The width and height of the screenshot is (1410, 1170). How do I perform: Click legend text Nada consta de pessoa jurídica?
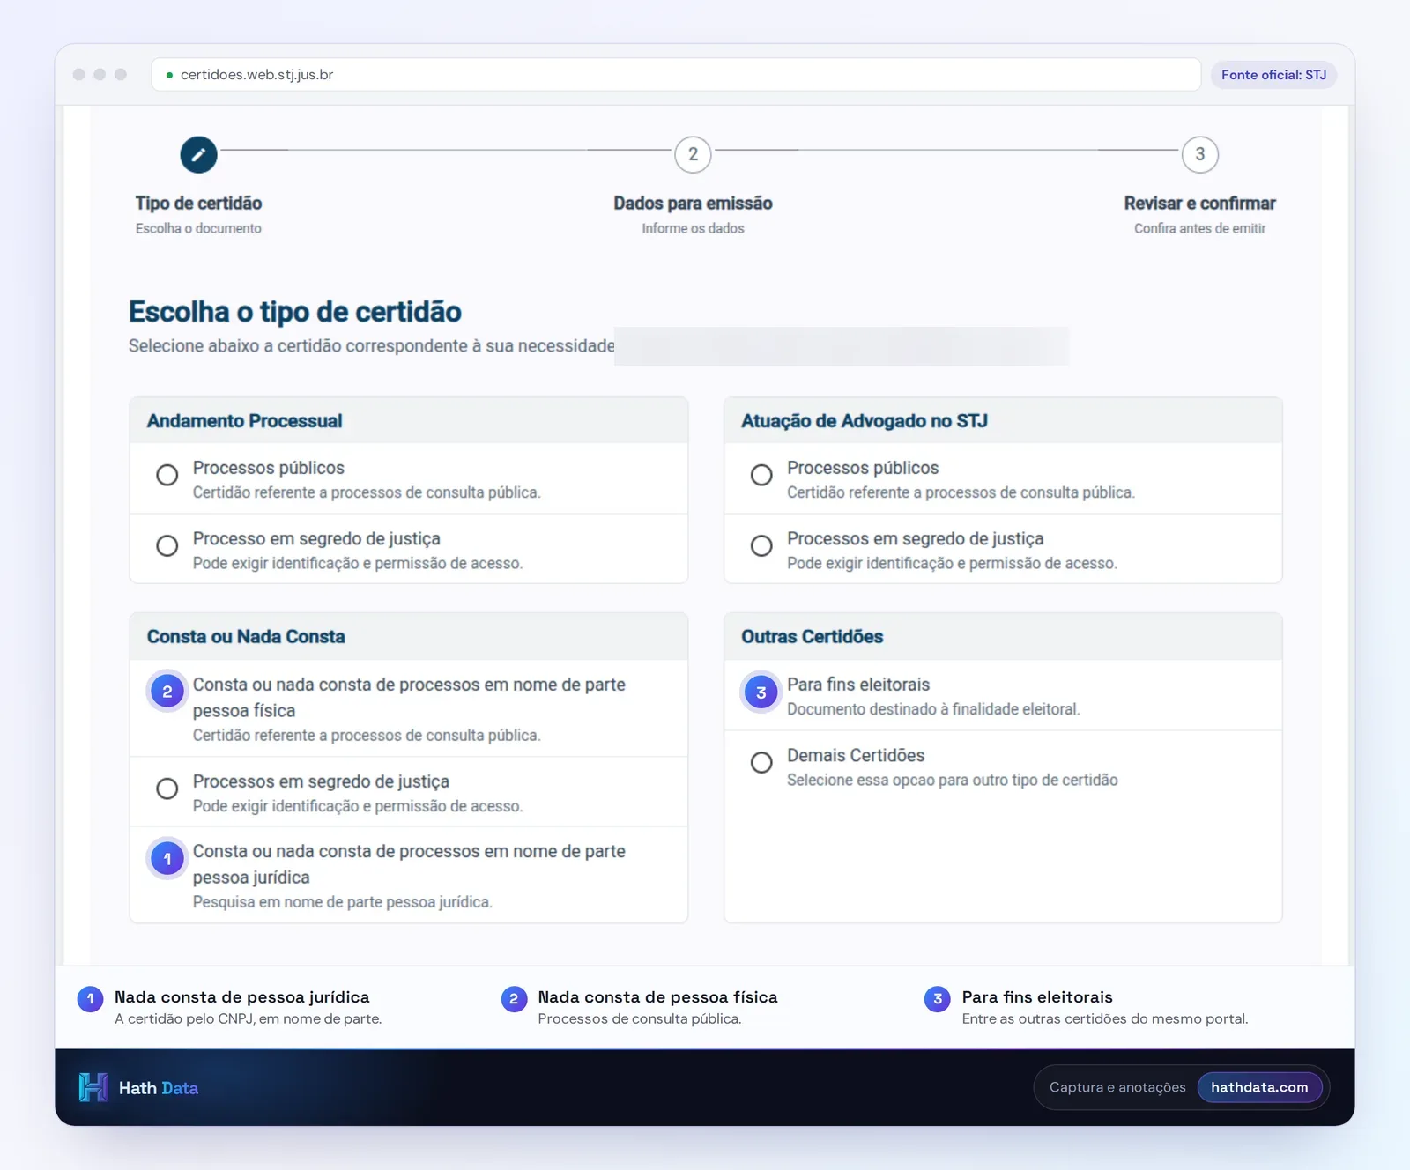click(x=242, y=997)
